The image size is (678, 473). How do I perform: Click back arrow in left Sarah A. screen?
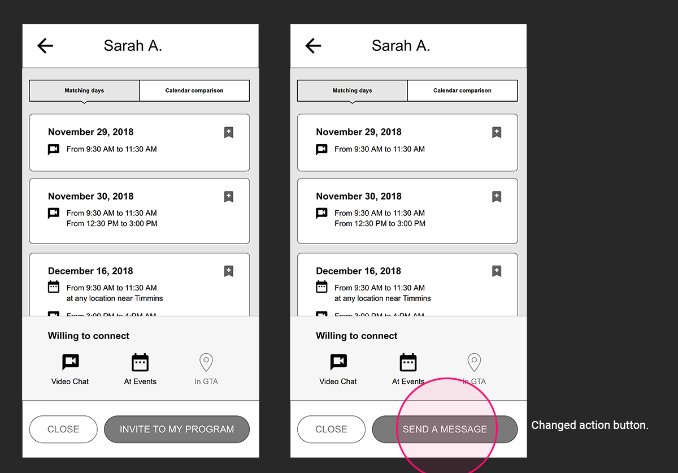[x=45, y=46]
